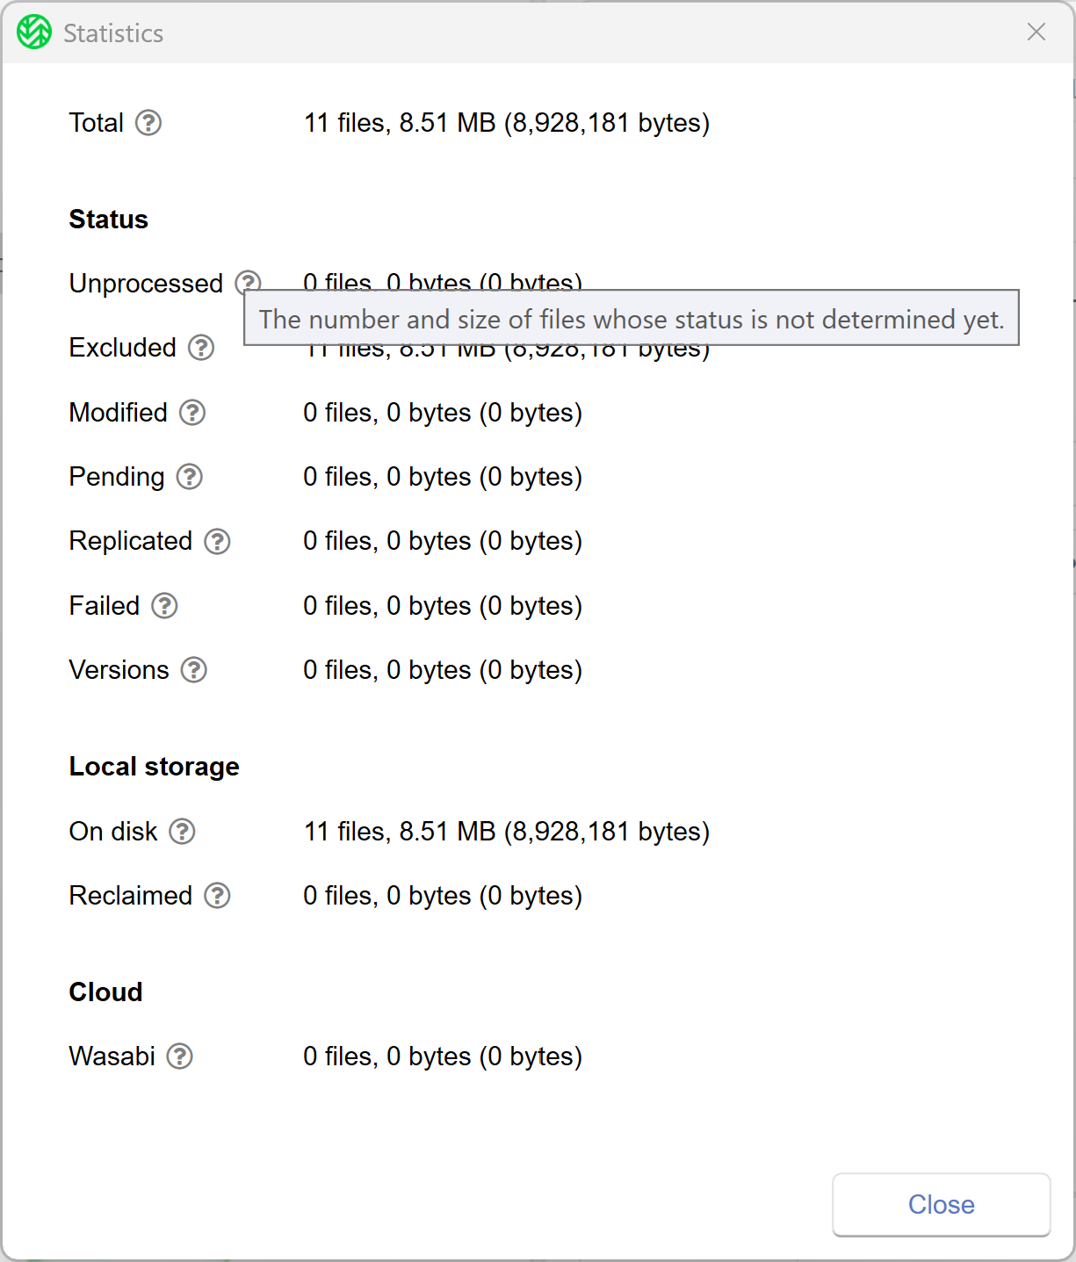Open the help icon beside Versions
This screenshot has width=1076, height=1262.
[x=194, y=670]
